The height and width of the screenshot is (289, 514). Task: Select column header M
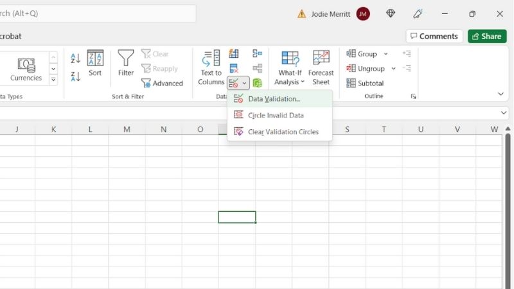point(127,130)
